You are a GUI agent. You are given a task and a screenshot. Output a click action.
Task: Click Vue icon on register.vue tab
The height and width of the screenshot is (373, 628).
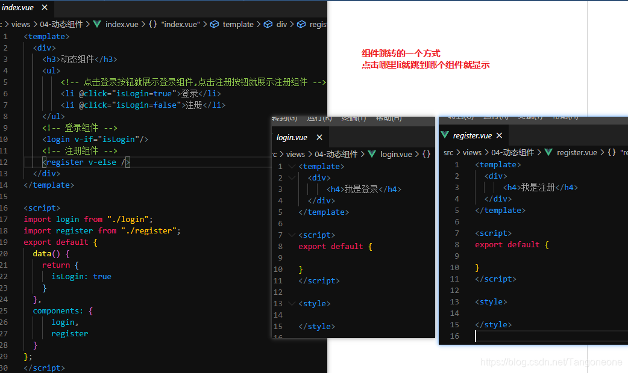445,135
